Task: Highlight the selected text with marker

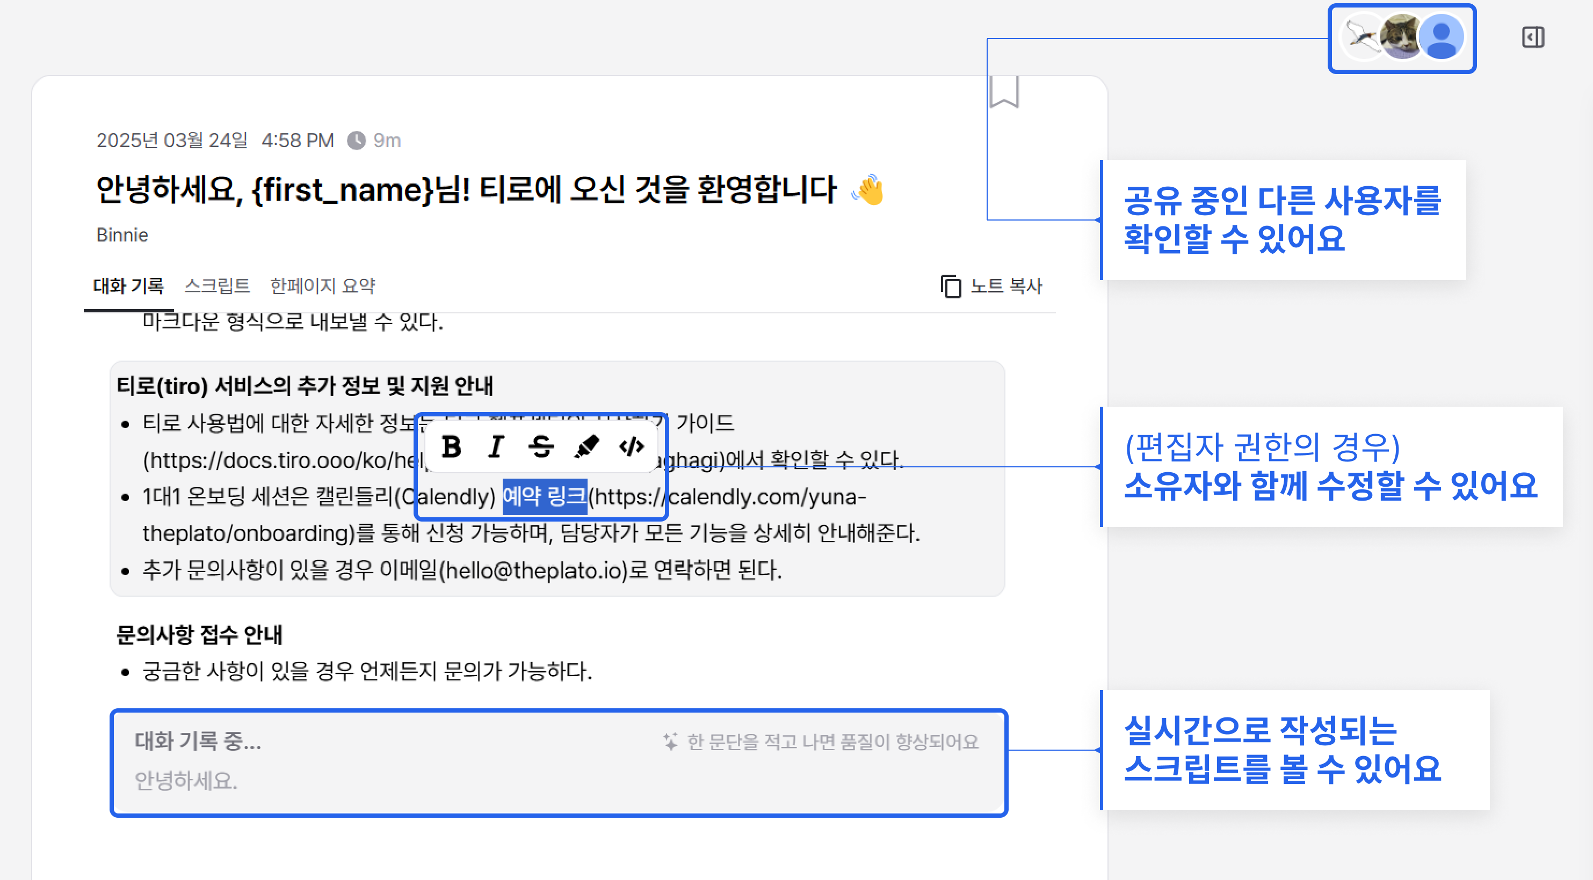Action: 586,446
